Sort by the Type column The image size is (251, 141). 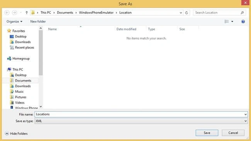(x=151, y=29)
